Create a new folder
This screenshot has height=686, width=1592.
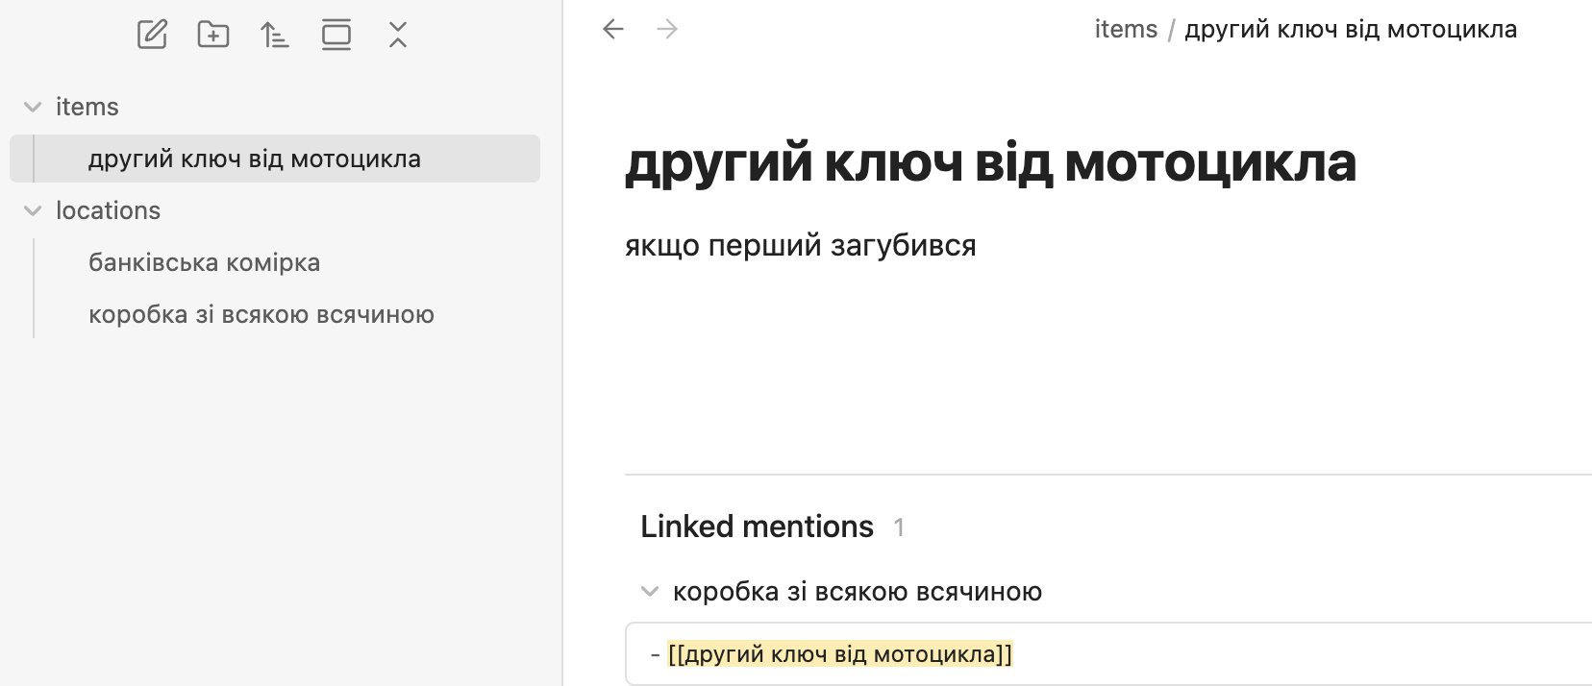click(213, 35)
